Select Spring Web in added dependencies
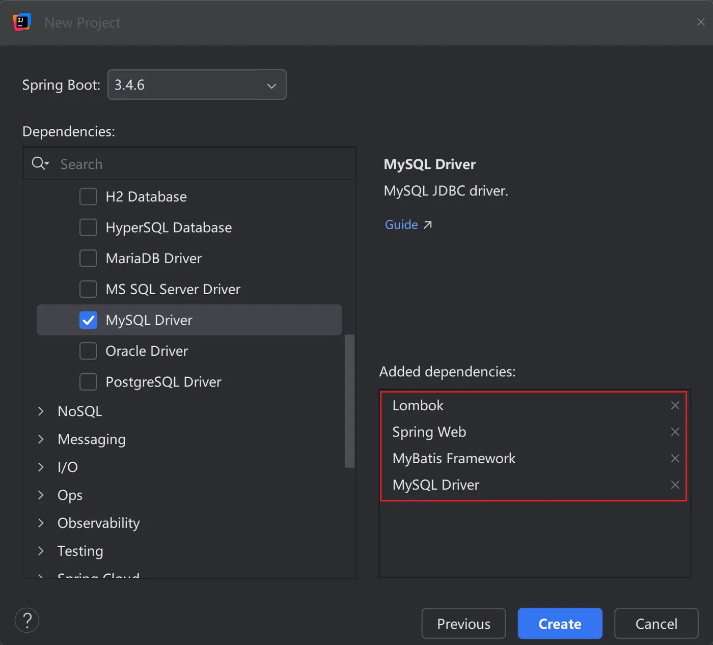The image size is (713, 645). pos(429,432)
